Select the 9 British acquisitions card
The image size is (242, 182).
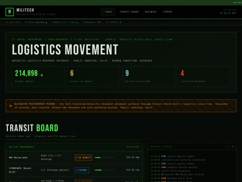tap(149, 76)
